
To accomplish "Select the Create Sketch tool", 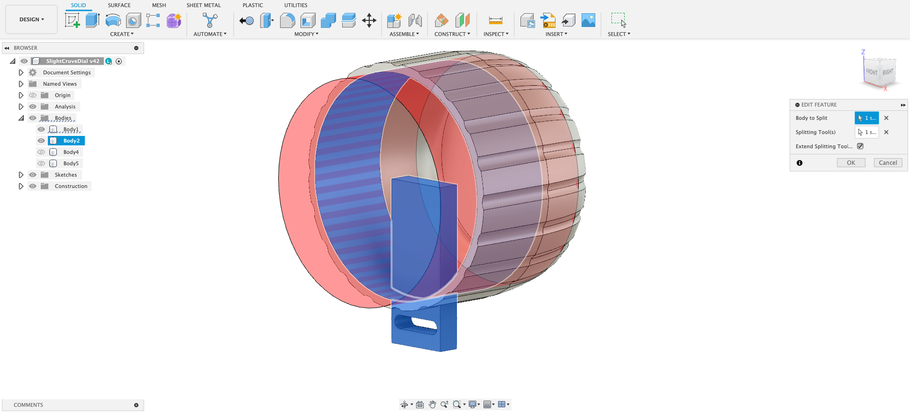I will [72, 20].
